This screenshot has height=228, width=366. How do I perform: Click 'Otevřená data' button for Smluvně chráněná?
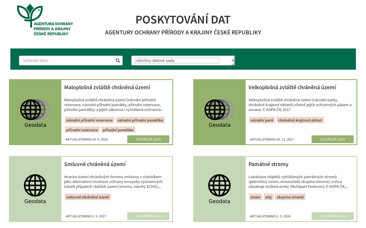pos(148,216)
